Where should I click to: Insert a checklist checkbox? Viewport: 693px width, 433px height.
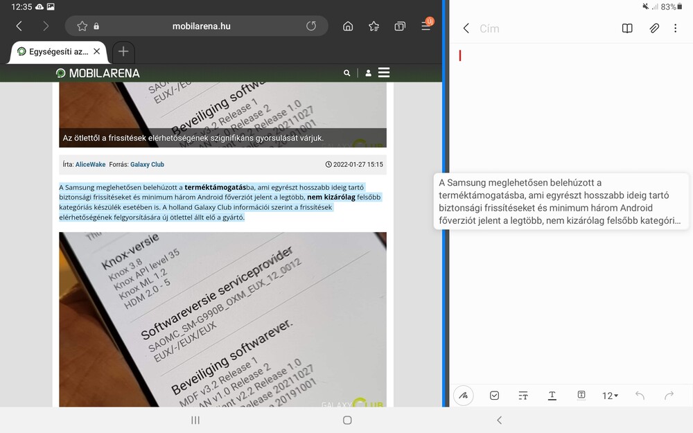495,396
